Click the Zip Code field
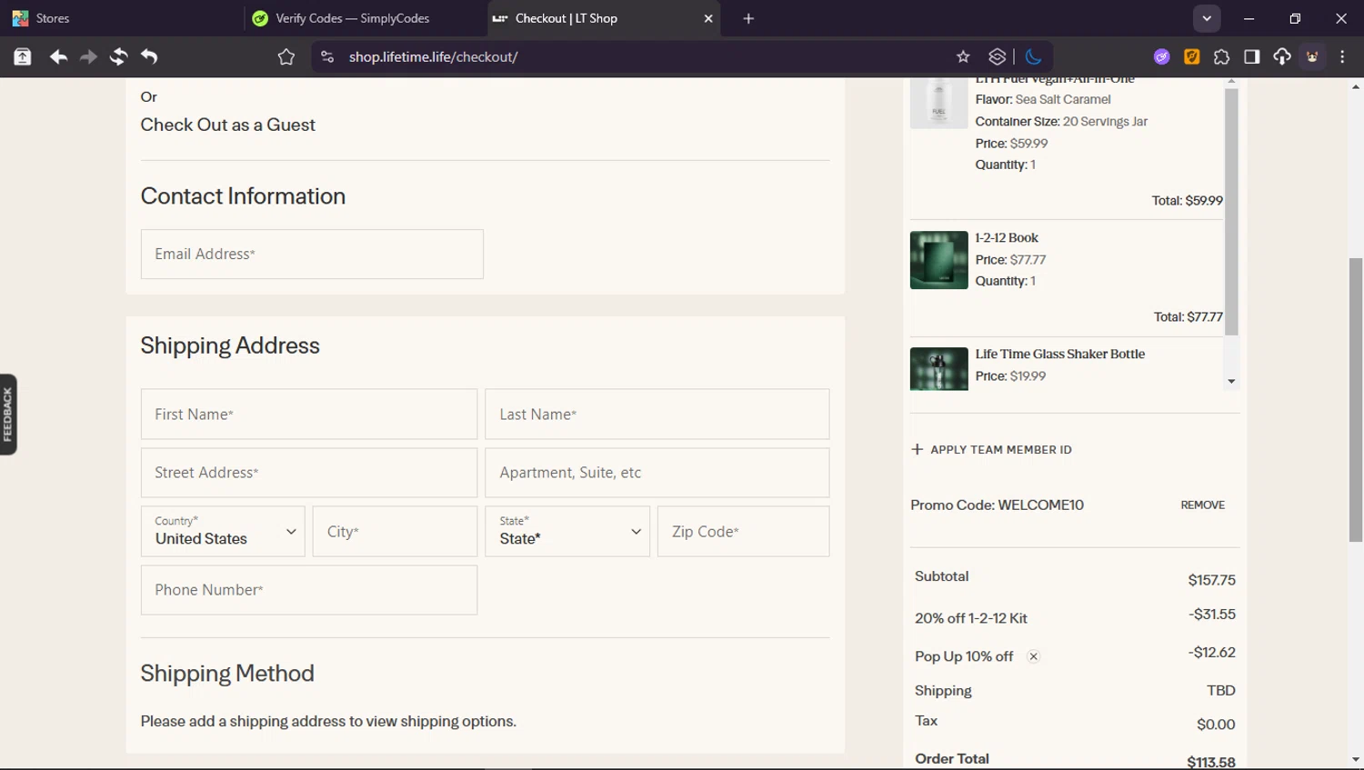This screenshot has height=770, width=1364. (743, 531)
